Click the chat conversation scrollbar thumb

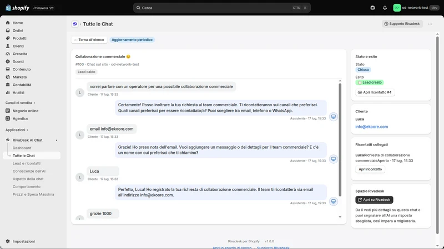[x=340, y=140]
